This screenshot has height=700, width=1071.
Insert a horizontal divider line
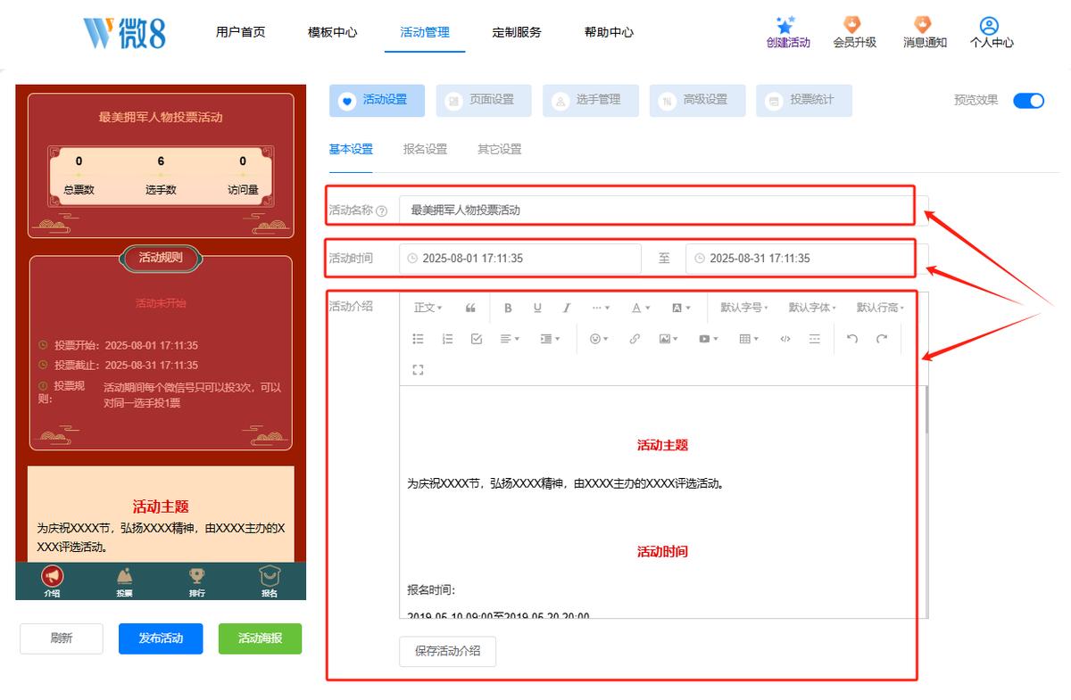[x=814, y=339]
